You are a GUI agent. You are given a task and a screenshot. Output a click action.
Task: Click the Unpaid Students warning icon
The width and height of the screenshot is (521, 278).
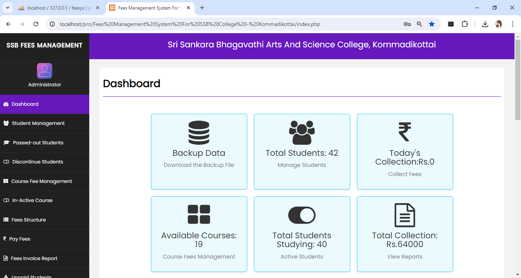coord(7,276)
